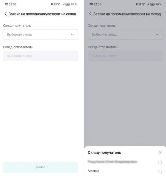Tap the Wi-Fi icon in the dimmed status bar
The height and width of the screenshot is (176, 166).
(143, 4)
